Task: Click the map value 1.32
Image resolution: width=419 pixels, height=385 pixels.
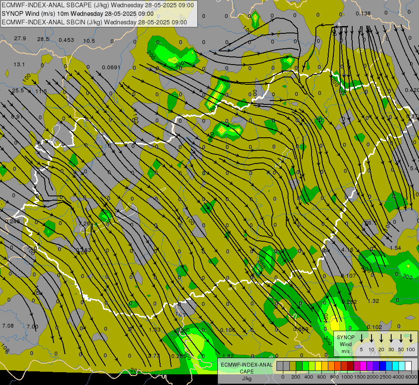Action: pos(373,301)
